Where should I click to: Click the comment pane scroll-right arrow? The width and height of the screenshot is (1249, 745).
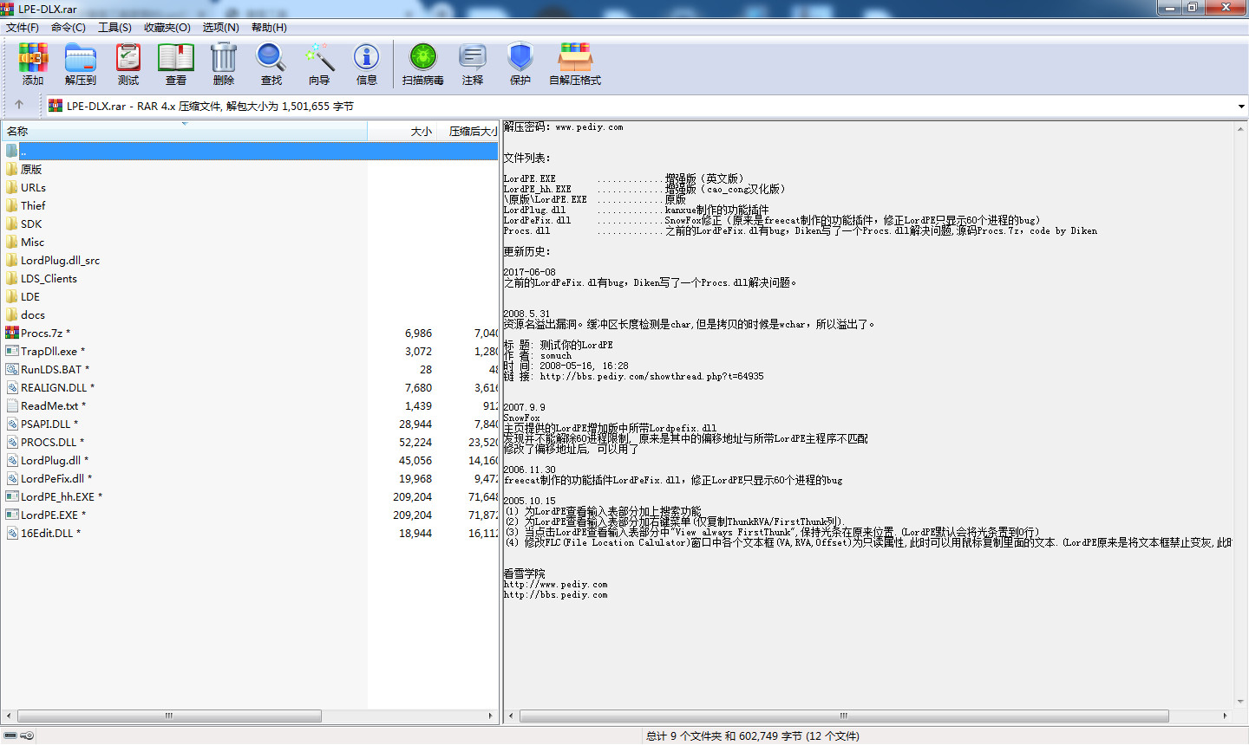[1225, 716]
